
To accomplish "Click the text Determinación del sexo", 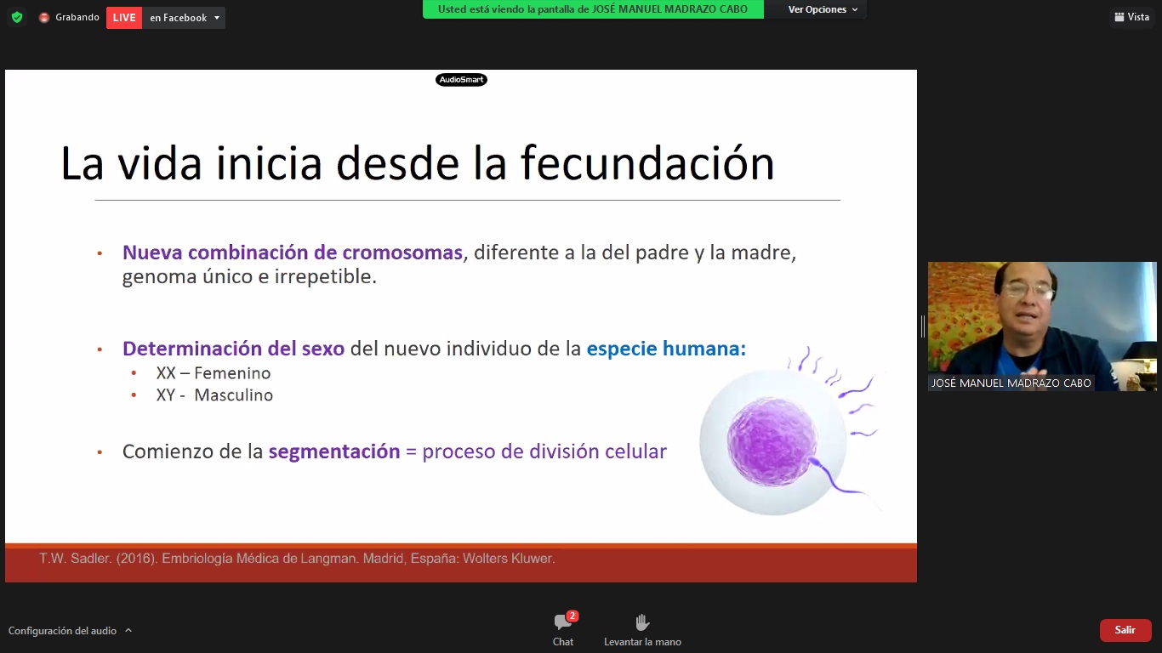I will click(233, 349).
